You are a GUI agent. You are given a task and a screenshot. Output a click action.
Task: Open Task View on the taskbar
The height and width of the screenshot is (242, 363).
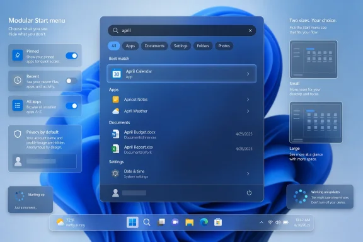pos(161,222)
